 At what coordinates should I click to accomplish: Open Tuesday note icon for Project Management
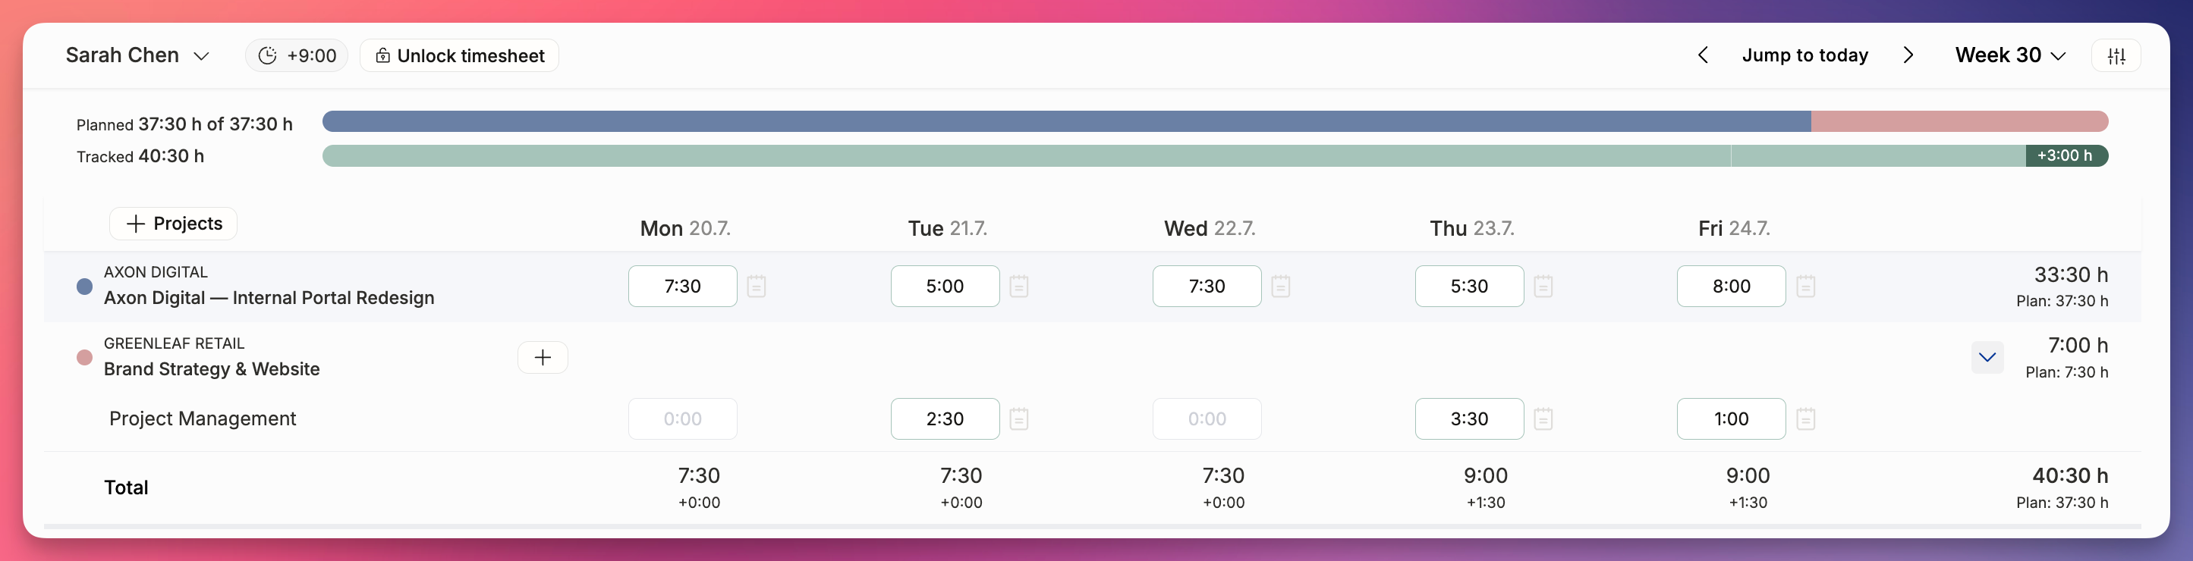(x=1019, y=419)
